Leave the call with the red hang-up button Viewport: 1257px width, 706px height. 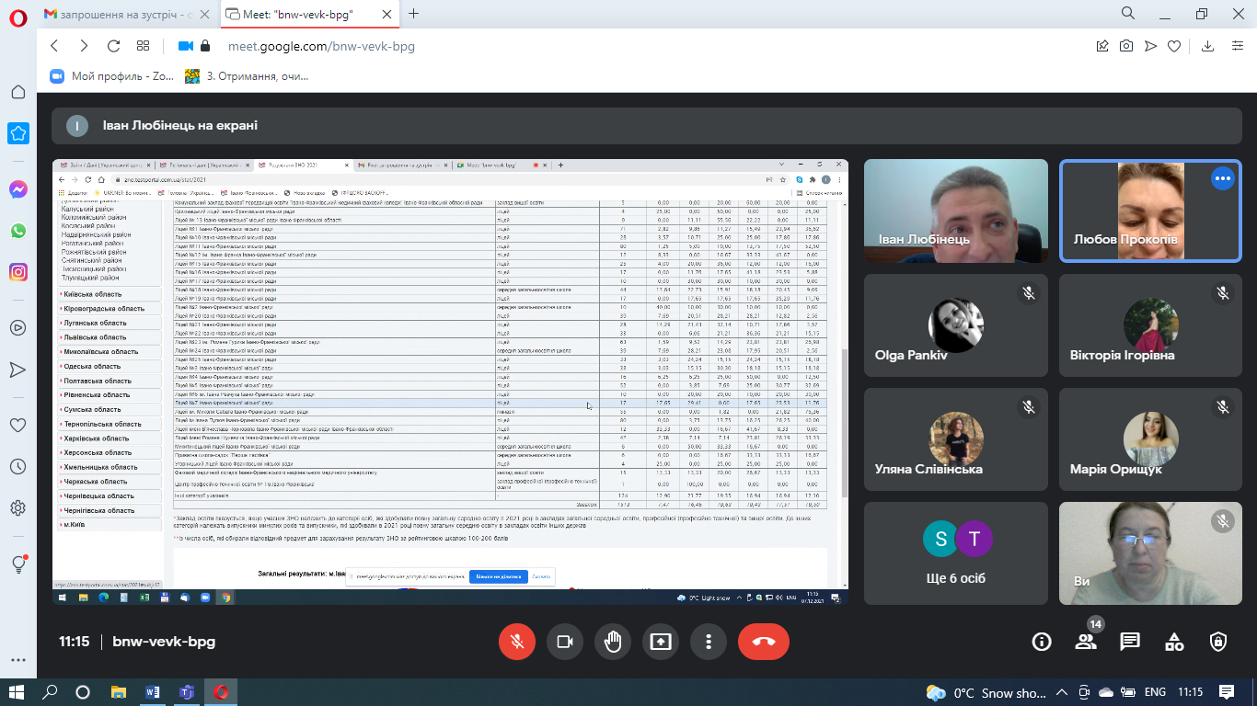(763, 642)
